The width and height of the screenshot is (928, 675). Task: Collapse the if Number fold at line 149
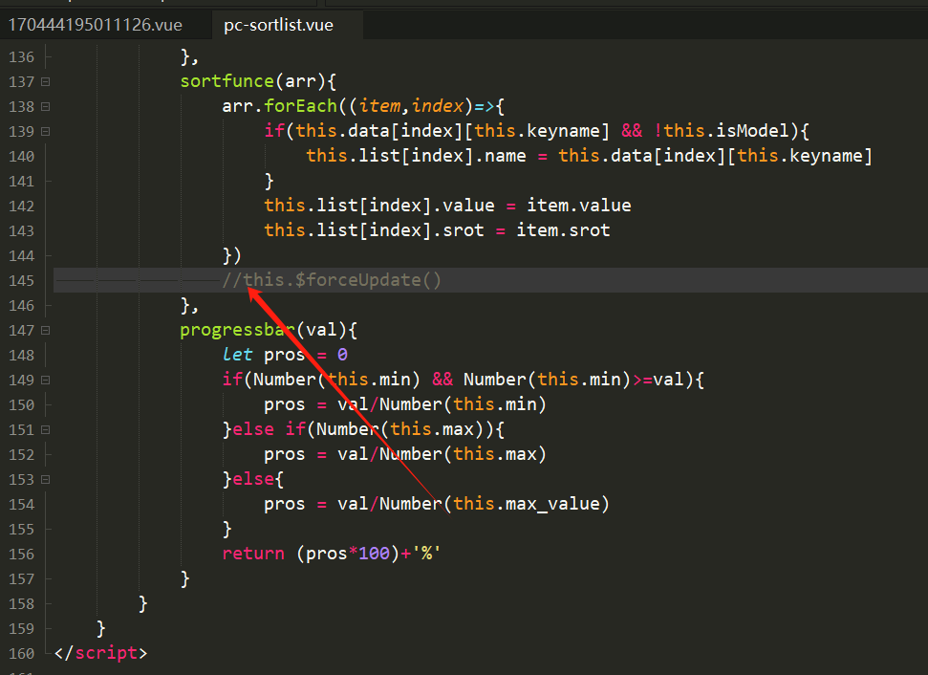[x=46, y=381]
